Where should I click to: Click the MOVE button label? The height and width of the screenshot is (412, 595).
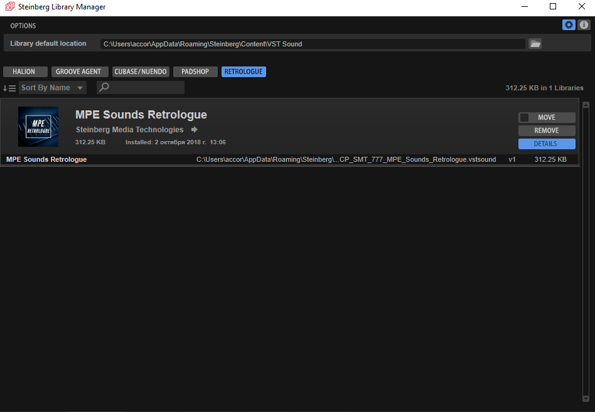click(x=547, y=117)
